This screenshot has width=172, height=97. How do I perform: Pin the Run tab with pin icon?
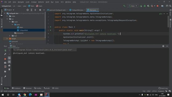[5, 76]
